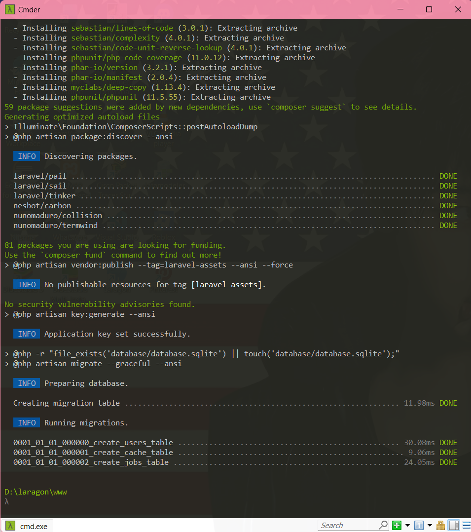The image size is (471, 532).
Task: Click the 'Running migrations.' INFO line
Action: 71,423
